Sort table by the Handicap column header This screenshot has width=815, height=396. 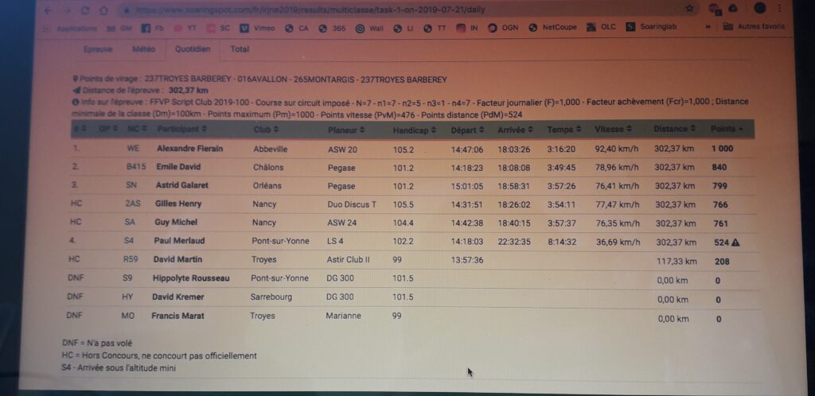(x=413, y=129)
